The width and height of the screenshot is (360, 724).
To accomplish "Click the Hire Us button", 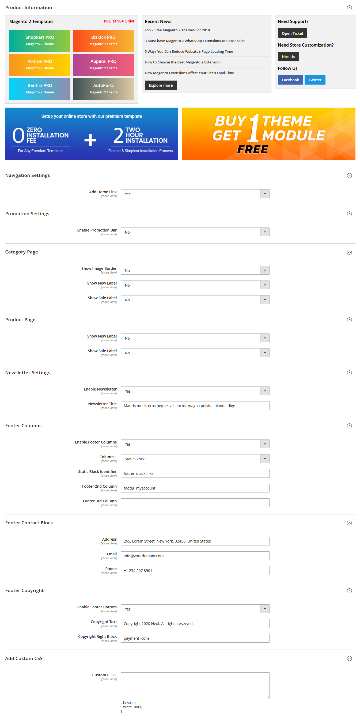I will 288,56.
